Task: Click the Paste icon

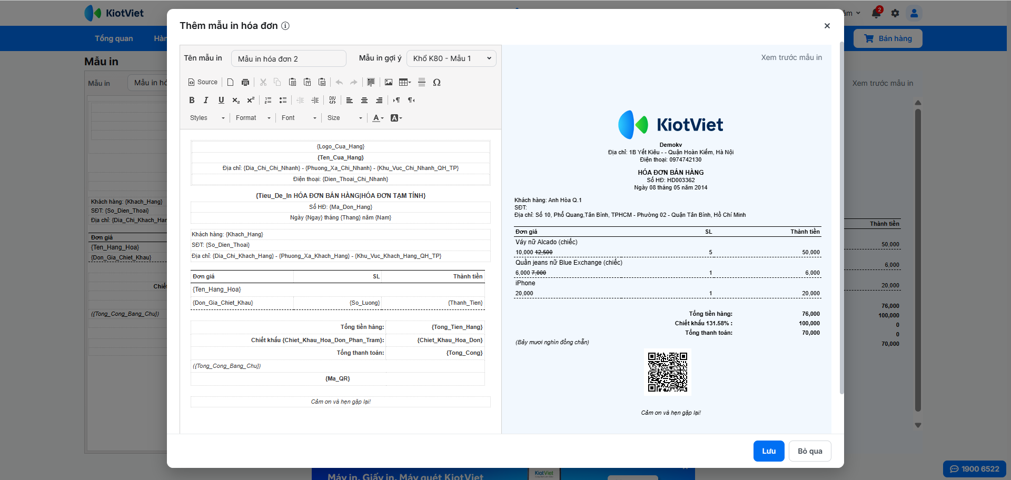Action: [x=292, y=82]
